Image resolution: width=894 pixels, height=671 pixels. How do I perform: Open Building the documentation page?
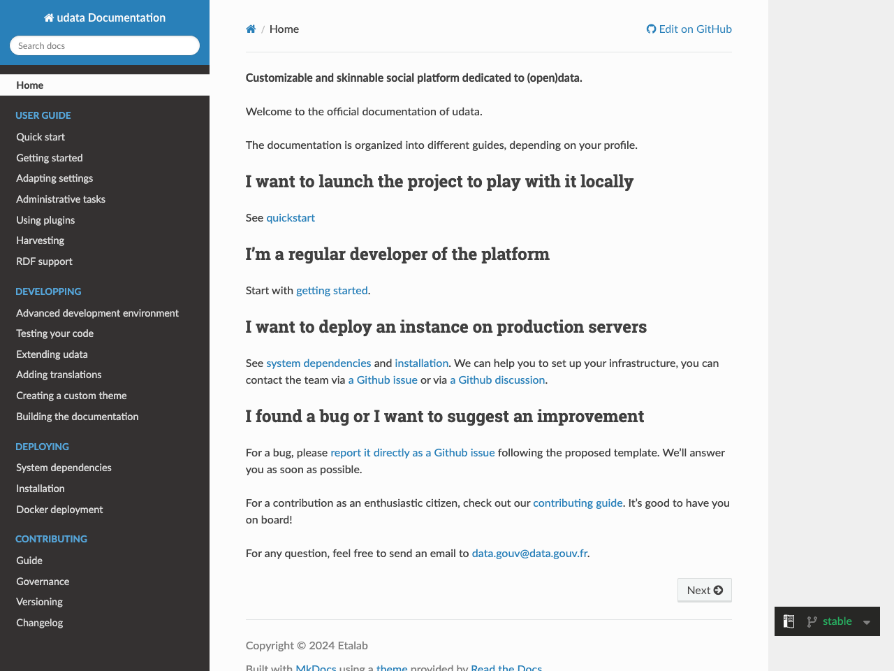point(105,417)
